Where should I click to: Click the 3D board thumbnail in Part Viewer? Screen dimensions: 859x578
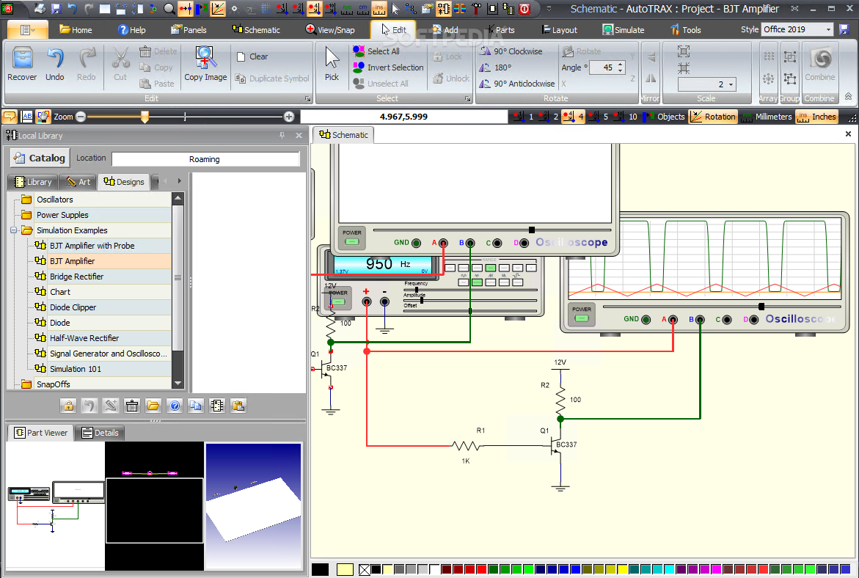tap(254, 506)
